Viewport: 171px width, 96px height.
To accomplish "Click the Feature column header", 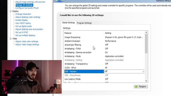I will click(x=68, y=33).
